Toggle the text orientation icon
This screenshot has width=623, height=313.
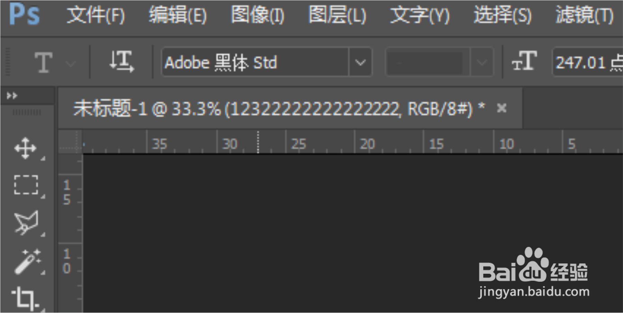click(121, 62)
